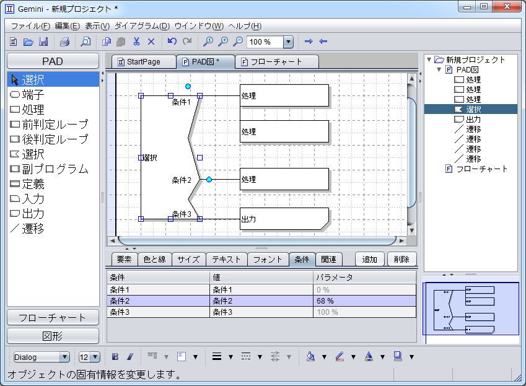Screen dimensions: 526x386
Task: Select the 副プログラム tool
Action: click(53, 169)
